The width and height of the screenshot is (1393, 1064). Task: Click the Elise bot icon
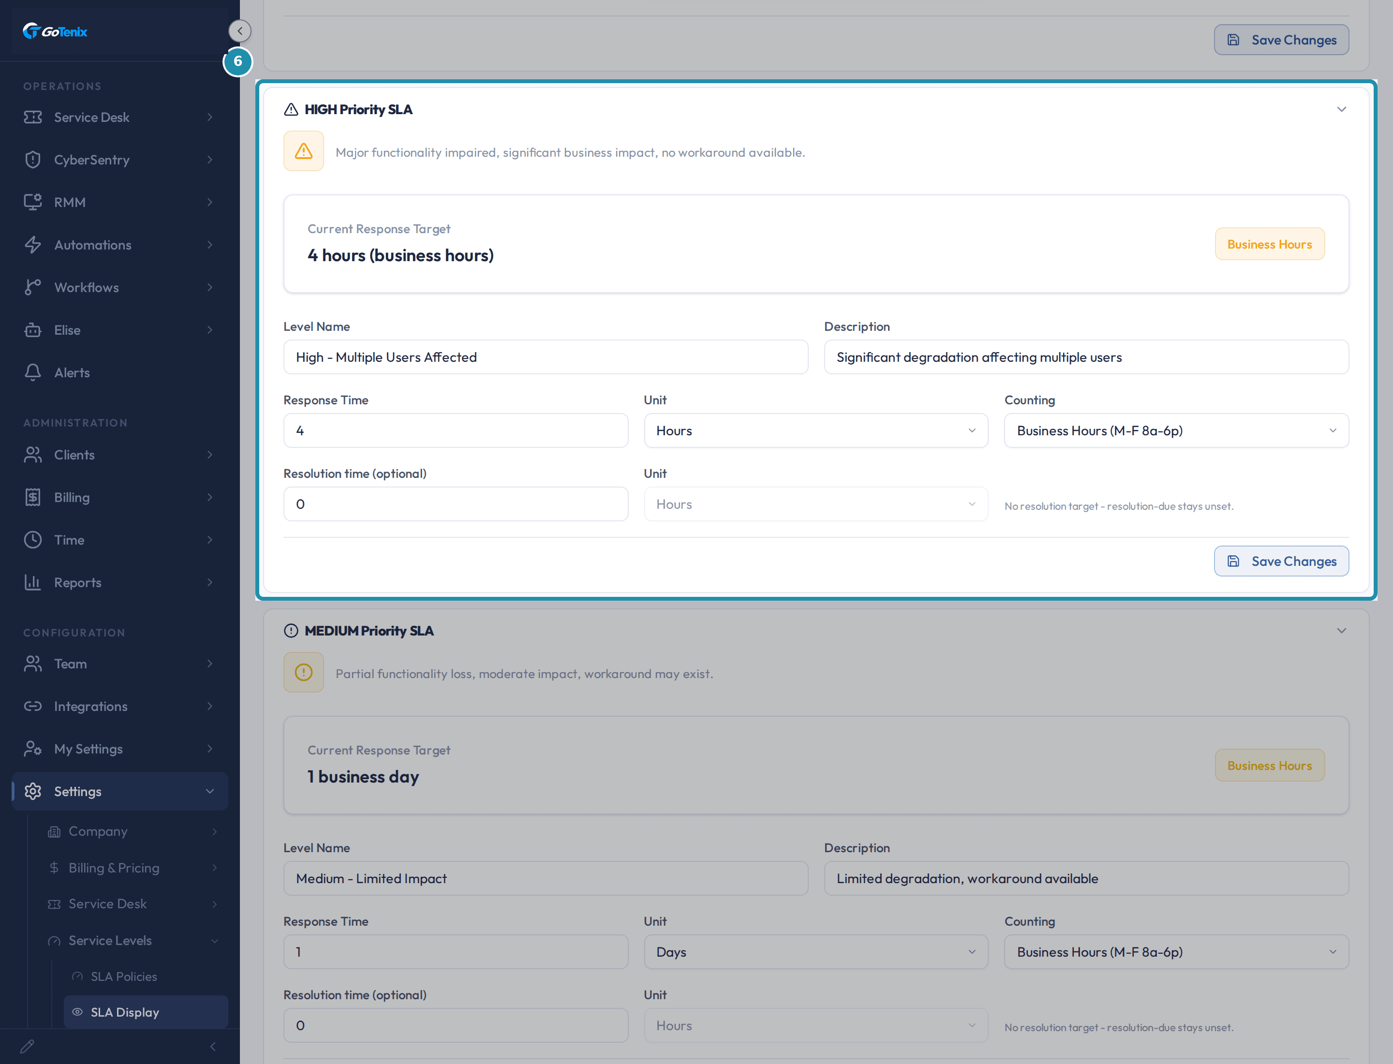33,330
